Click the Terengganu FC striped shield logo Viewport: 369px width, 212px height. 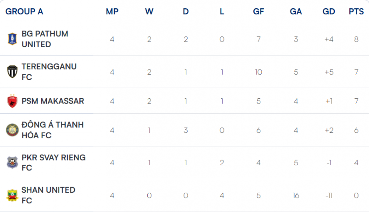click(12, 72)
